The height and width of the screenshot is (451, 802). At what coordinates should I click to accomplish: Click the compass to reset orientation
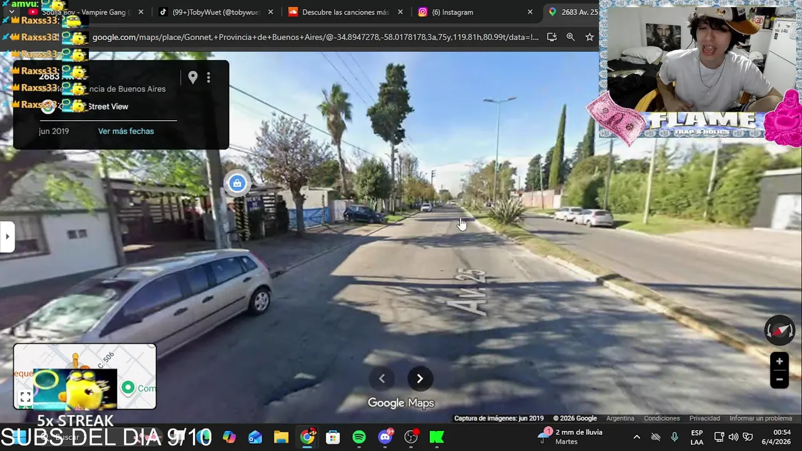click(779, 330)
